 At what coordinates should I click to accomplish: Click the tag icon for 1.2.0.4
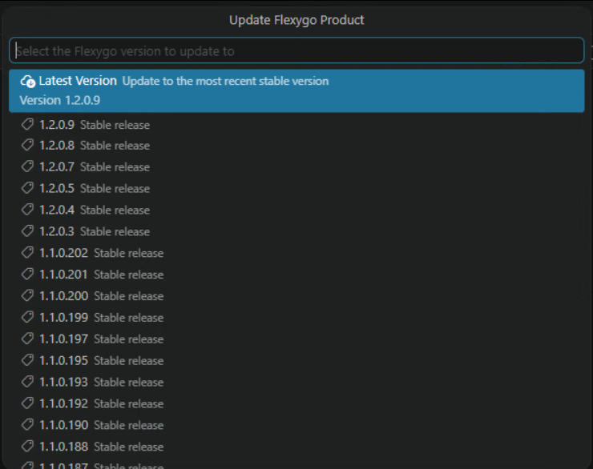[x=27, y=210]
